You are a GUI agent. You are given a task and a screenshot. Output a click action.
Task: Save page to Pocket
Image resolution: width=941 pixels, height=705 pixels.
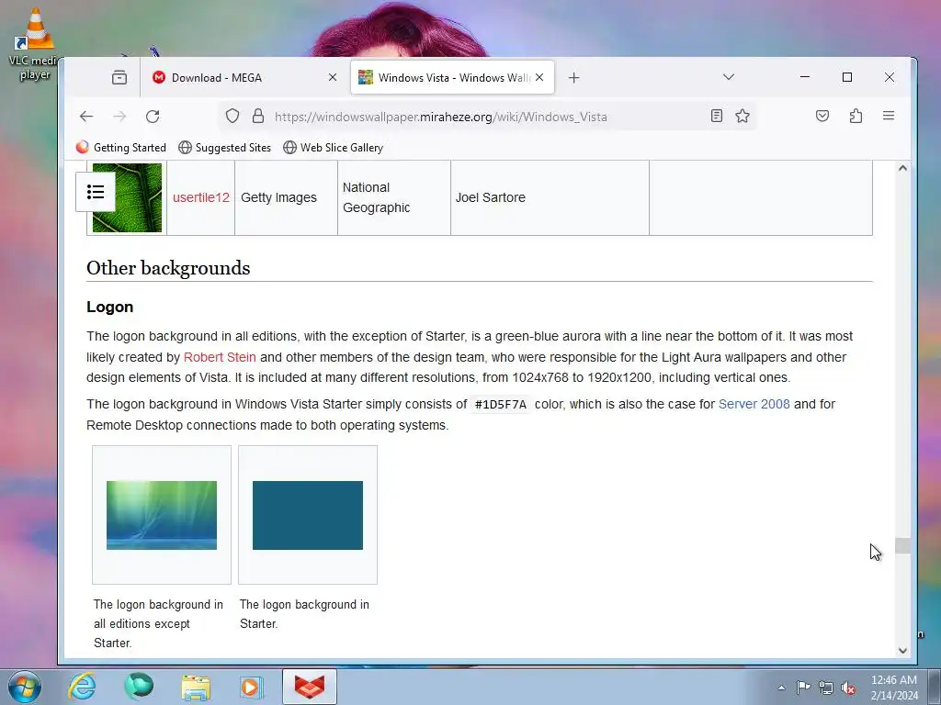click(822, 117)
